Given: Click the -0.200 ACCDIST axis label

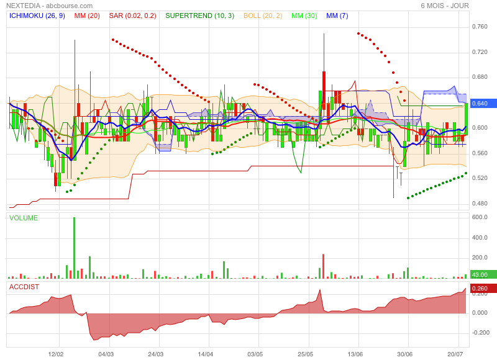Looking at the screenshot, I should click(480, 333).
